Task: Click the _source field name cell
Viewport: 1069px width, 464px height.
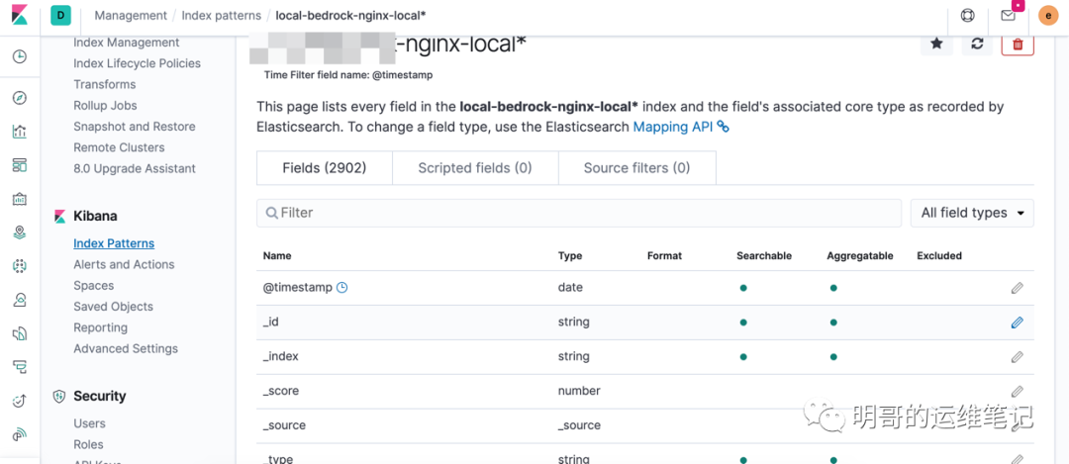Action: click(x=284, y=425)
